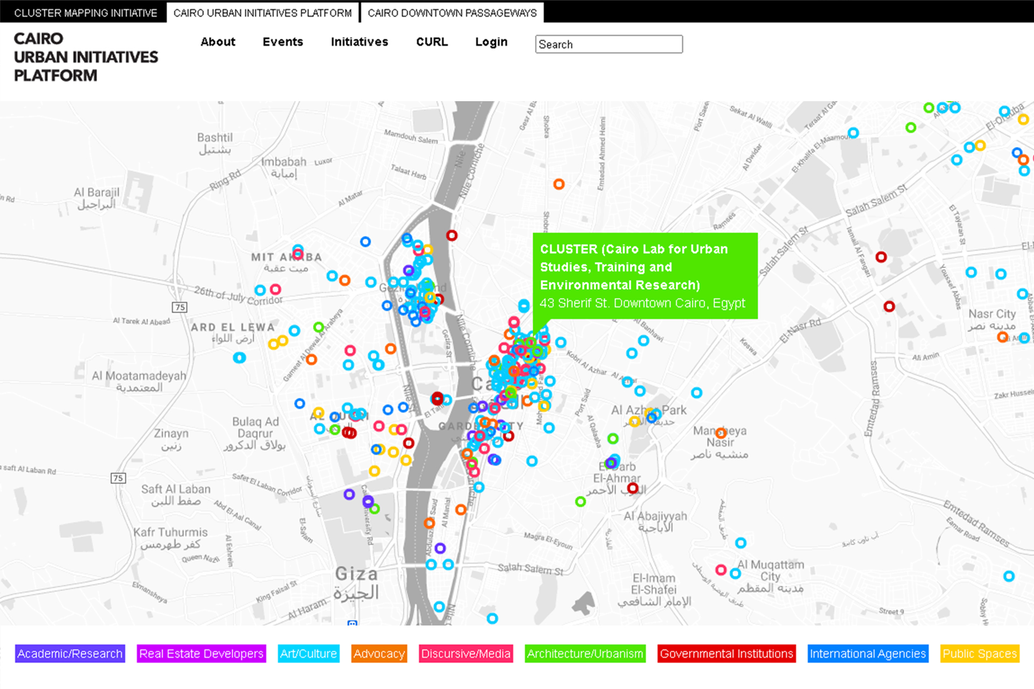The height and width of the screenshot is (689, 1034).
Task: Toggle the Governmental Institutions filter
Action: (x=726, y=653)
